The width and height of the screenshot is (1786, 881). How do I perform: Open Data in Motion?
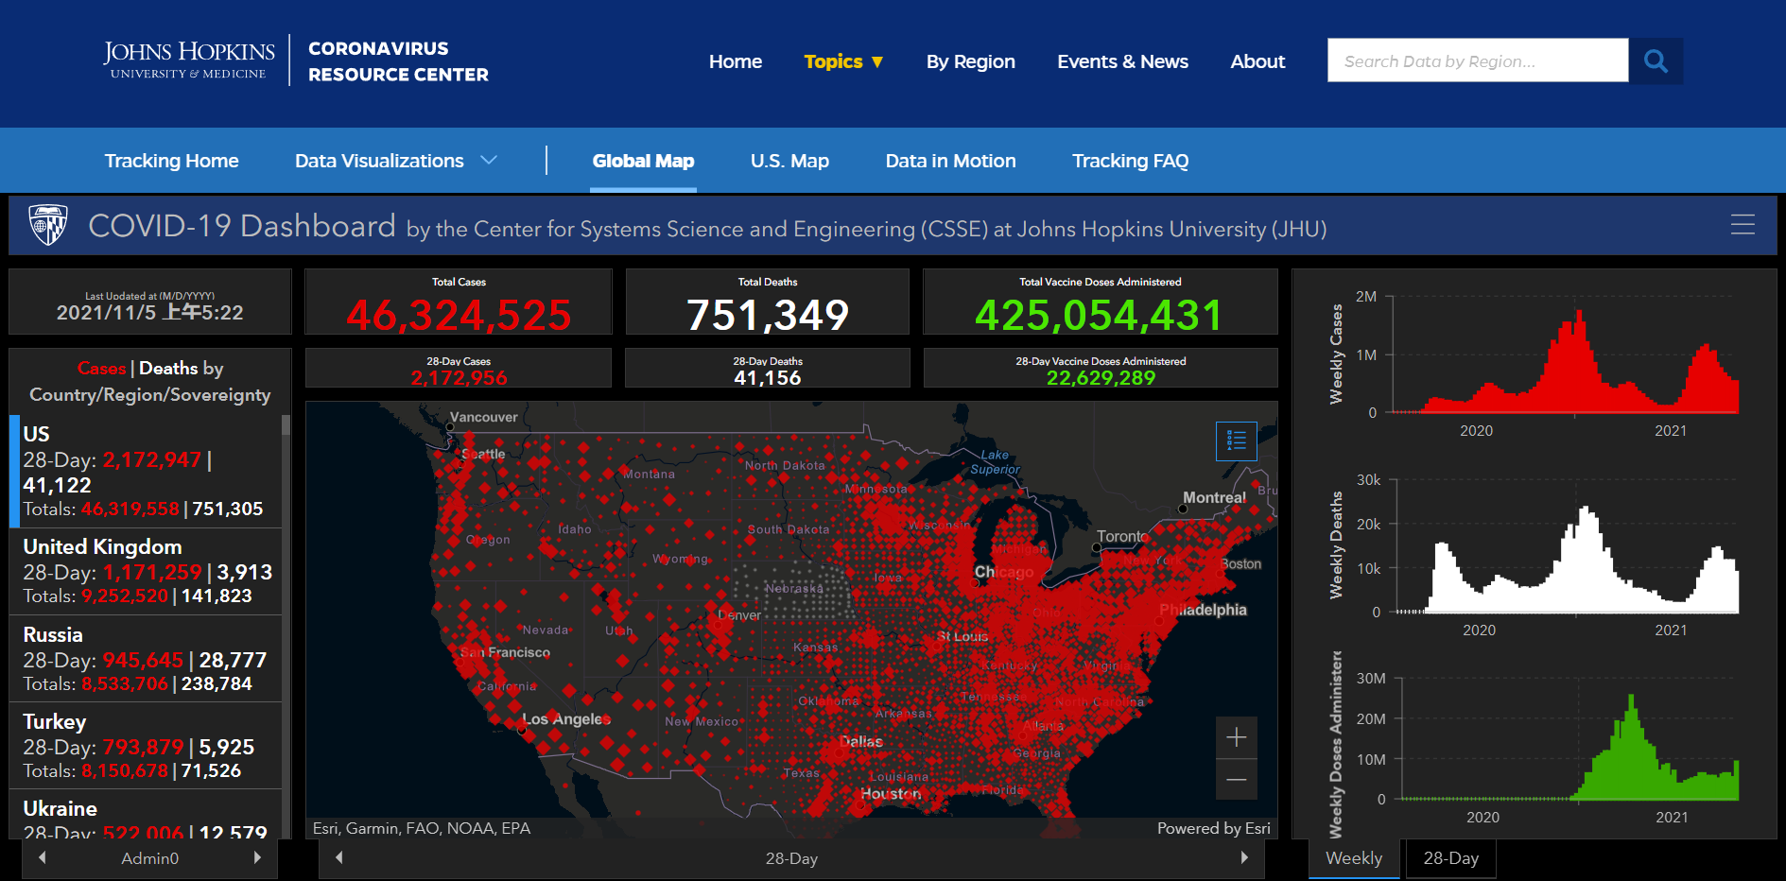pos(950,161)
